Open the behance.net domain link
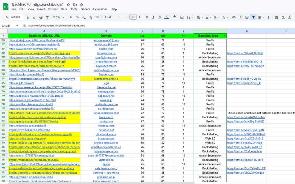 click(106, 130)
